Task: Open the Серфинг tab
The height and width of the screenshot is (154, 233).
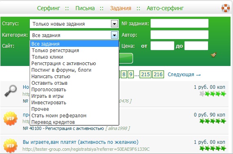Action: tap(49, 8)
